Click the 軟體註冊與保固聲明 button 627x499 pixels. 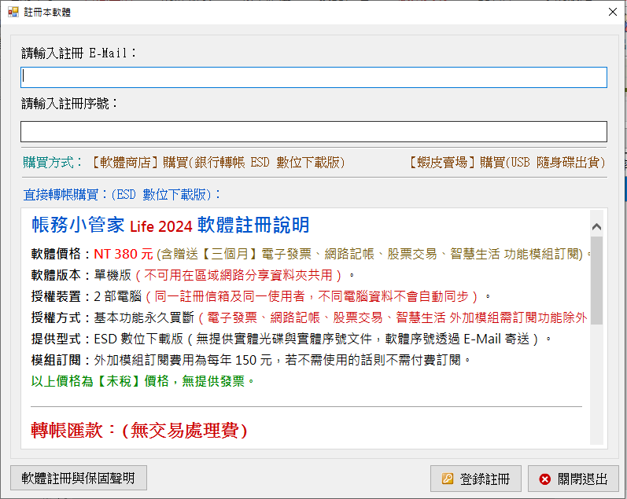(79, 478)
